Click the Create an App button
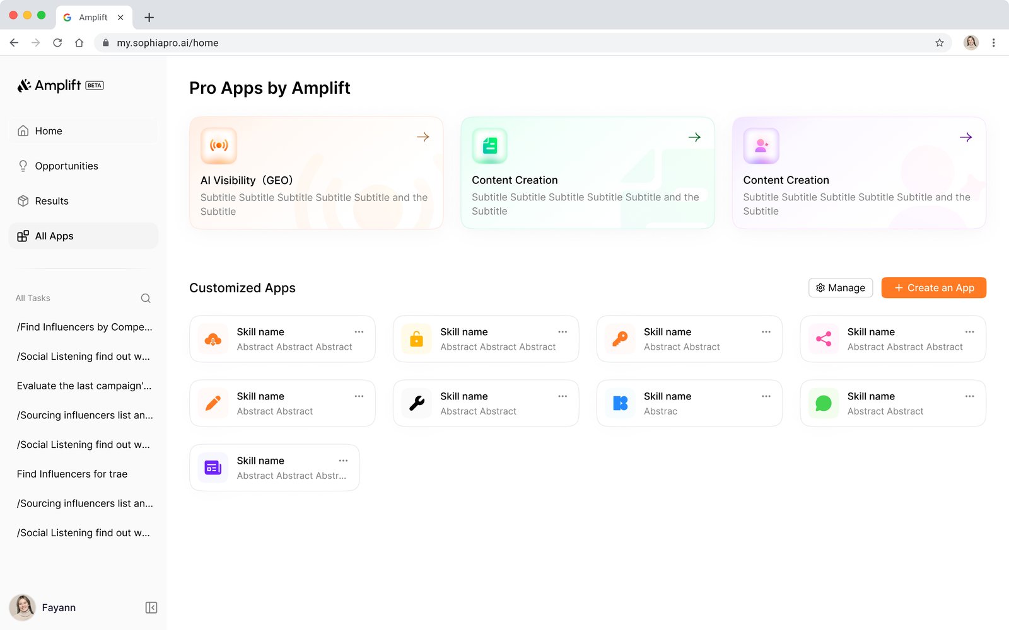The image size is (1009, 630). pos(934,288)
